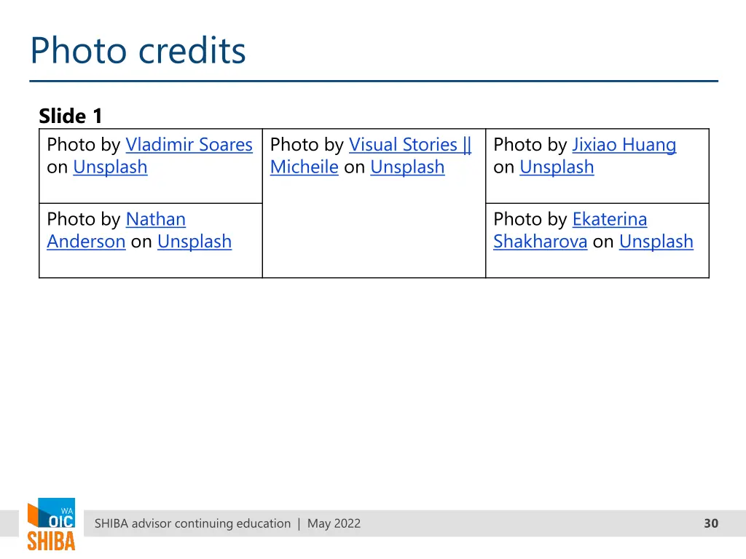This screenshot has width=746, height=559.
Task: Open the Jixiao Huang link
Action: click(624, 145)
